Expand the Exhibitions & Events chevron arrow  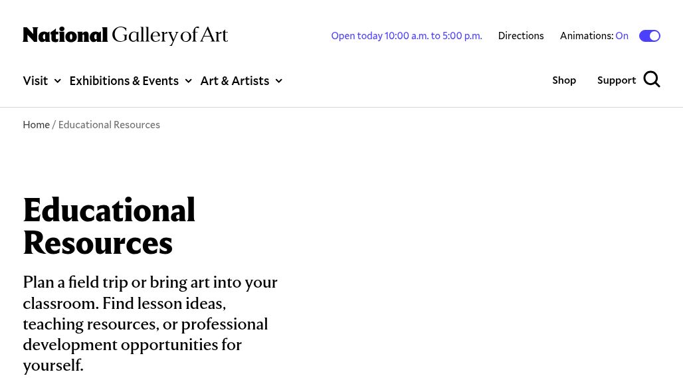coord(188,81)
